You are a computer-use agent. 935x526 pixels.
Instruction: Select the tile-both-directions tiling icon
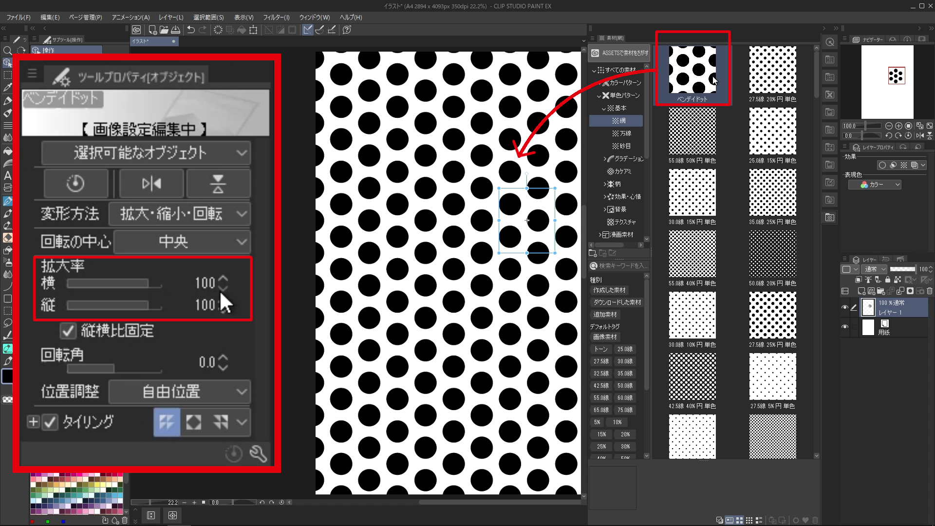[x=167, y=422]
